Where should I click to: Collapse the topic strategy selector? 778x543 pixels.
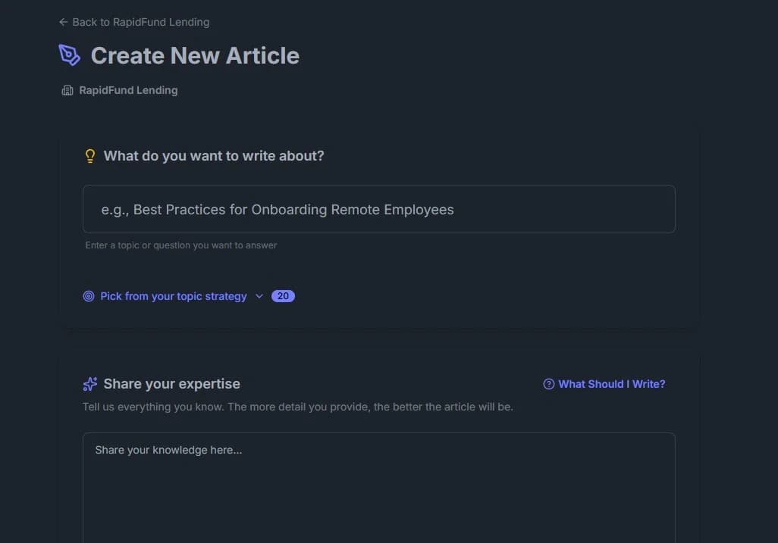[x=174, y=296]
